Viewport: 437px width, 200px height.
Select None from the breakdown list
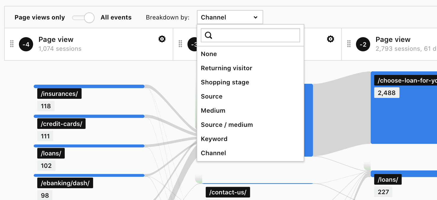pos(209,54)
